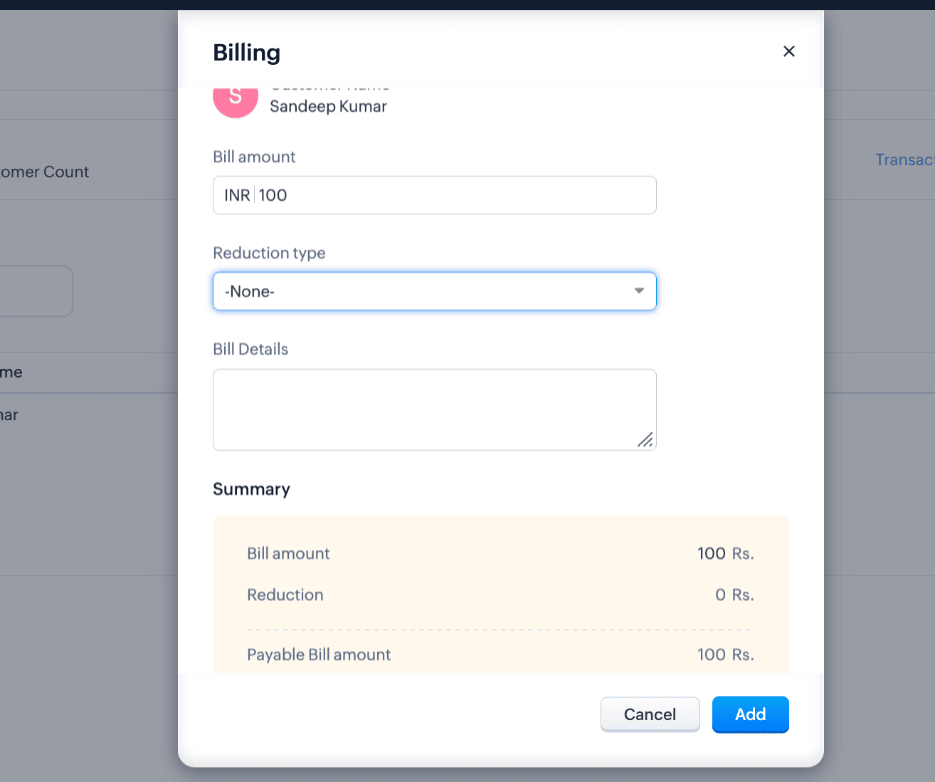Click the INR currency prefix

(x=237, y=195)
